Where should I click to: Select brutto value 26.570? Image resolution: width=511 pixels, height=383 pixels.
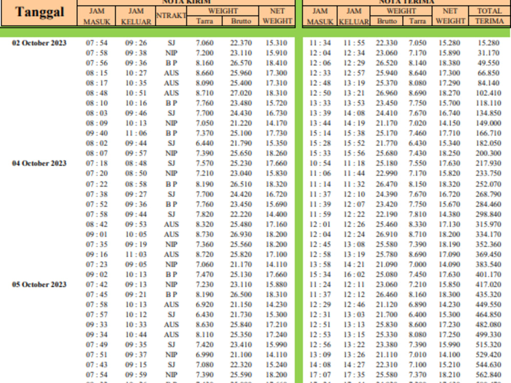click(241, 63)
